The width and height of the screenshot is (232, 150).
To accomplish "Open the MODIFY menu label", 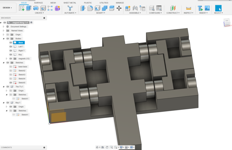I will (x=101, y=13).
